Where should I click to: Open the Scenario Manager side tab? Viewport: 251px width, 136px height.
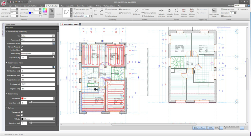point(3,30)
